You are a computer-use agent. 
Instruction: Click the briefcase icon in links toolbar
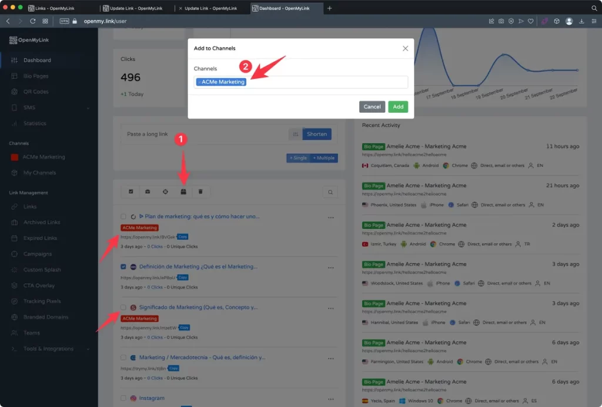pyautogui.click(x=148, y=191)
